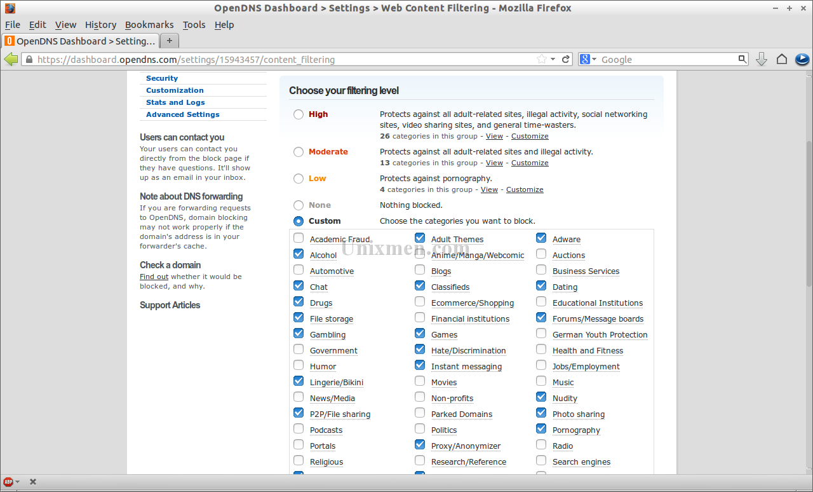Open the Advanced Settings sidebar link

click(183, 114)
